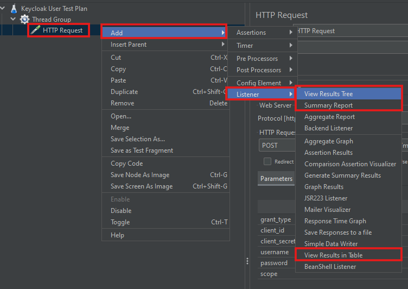
Task: Add an Assertion Results listener
Action: (349, 153)
